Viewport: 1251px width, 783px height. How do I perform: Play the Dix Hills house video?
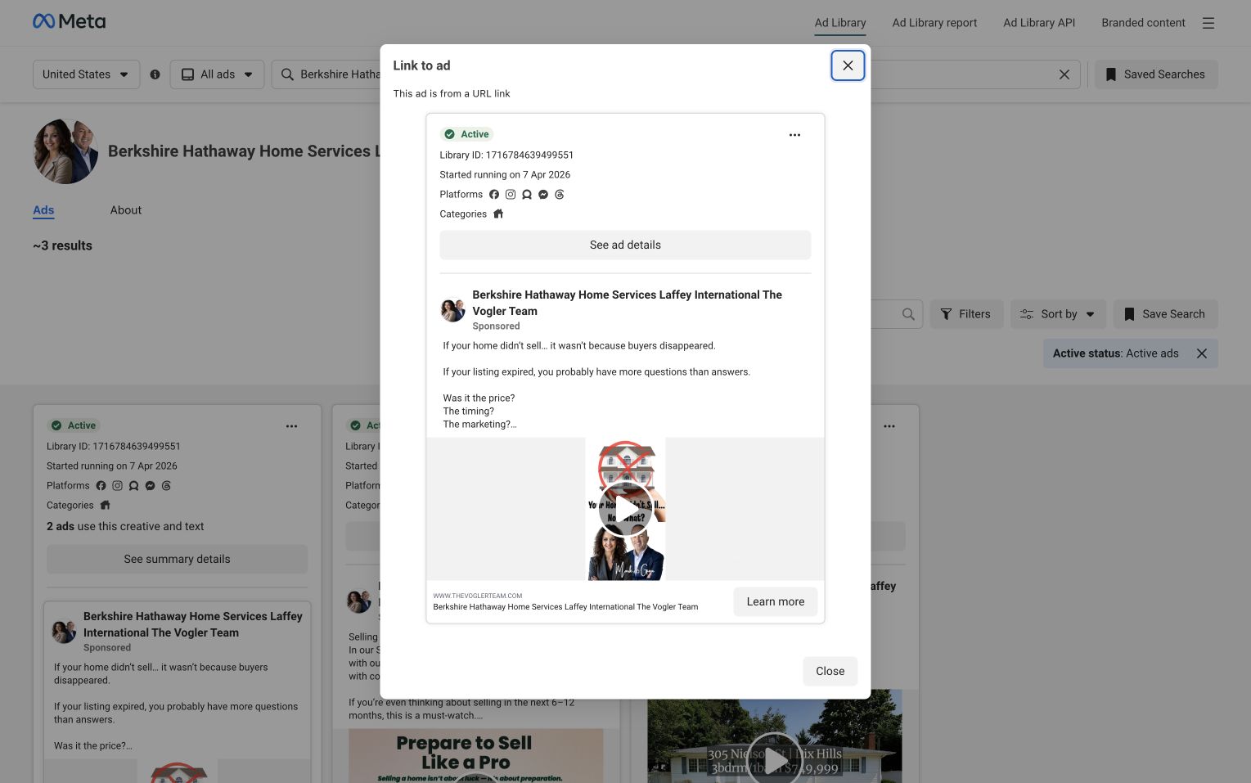click(774, 758)
